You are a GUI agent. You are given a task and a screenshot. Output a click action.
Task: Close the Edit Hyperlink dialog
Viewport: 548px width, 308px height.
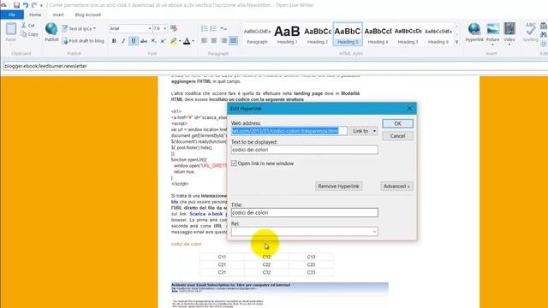[x=409, y=109]
